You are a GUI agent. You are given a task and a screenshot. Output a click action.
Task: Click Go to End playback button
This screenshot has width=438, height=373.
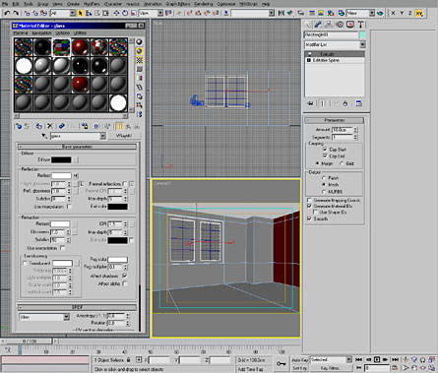pos(395,360)
